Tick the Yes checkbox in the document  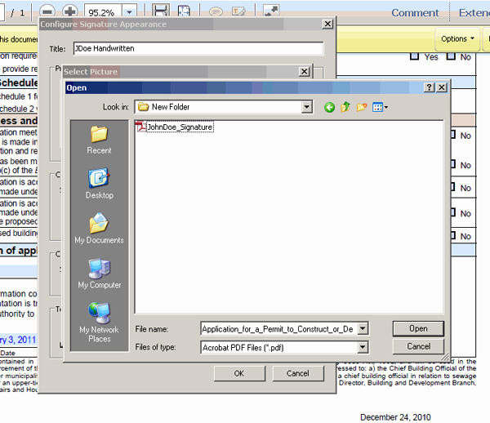pyautogui.click(x=414, y=56)
